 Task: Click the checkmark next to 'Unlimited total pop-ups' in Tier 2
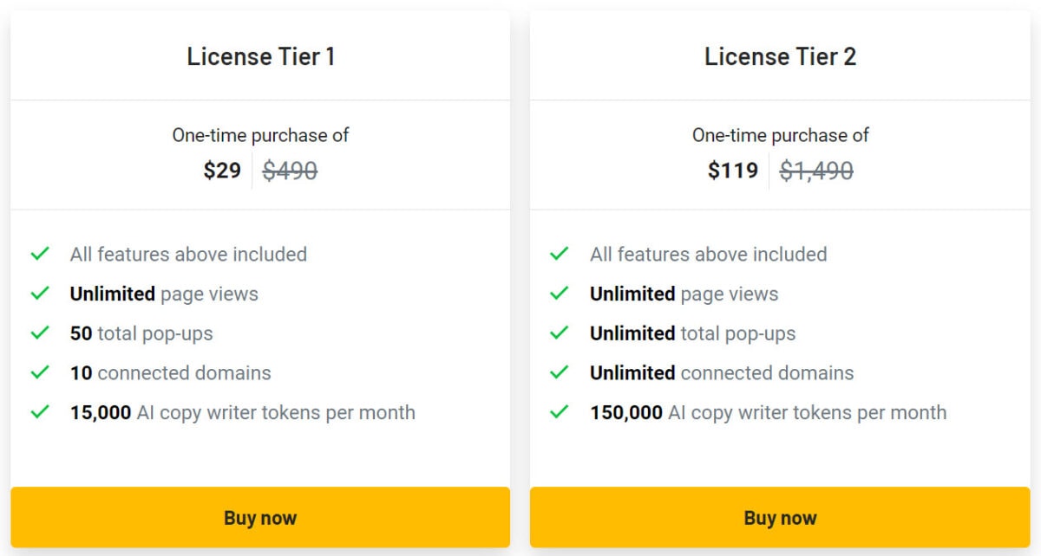560,333
